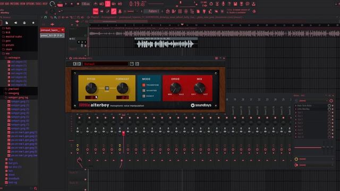Expand the musical scales folder

12,37
